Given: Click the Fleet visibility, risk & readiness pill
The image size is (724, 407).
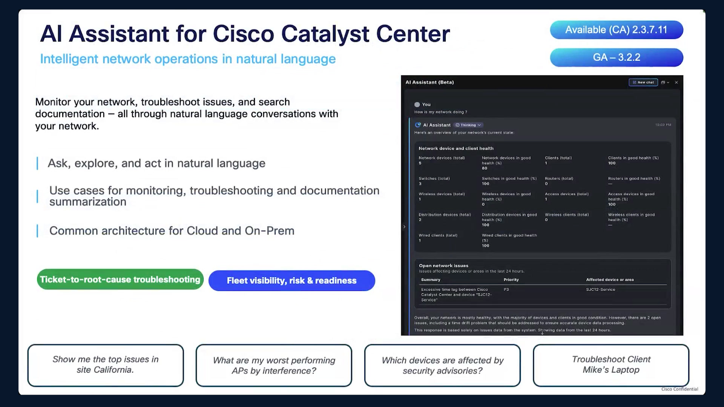Looking at the screenshot, I should [x=291, y=280].
